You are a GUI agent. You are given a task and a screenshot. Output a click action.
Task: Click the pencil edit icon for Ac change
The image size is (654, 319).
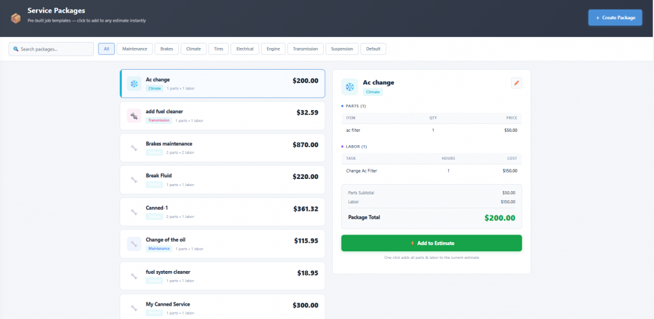pyautogui.click(x=517, y=82)
